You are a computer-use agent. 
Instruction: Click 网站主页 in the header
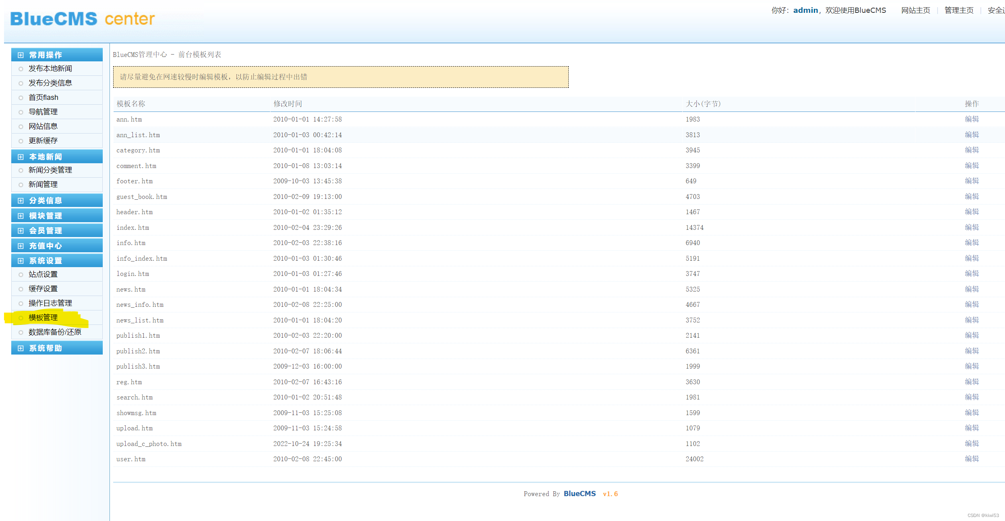915,10
